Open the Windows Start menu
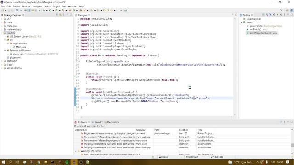This screenshot has width=294, height=165. point(3,162)
